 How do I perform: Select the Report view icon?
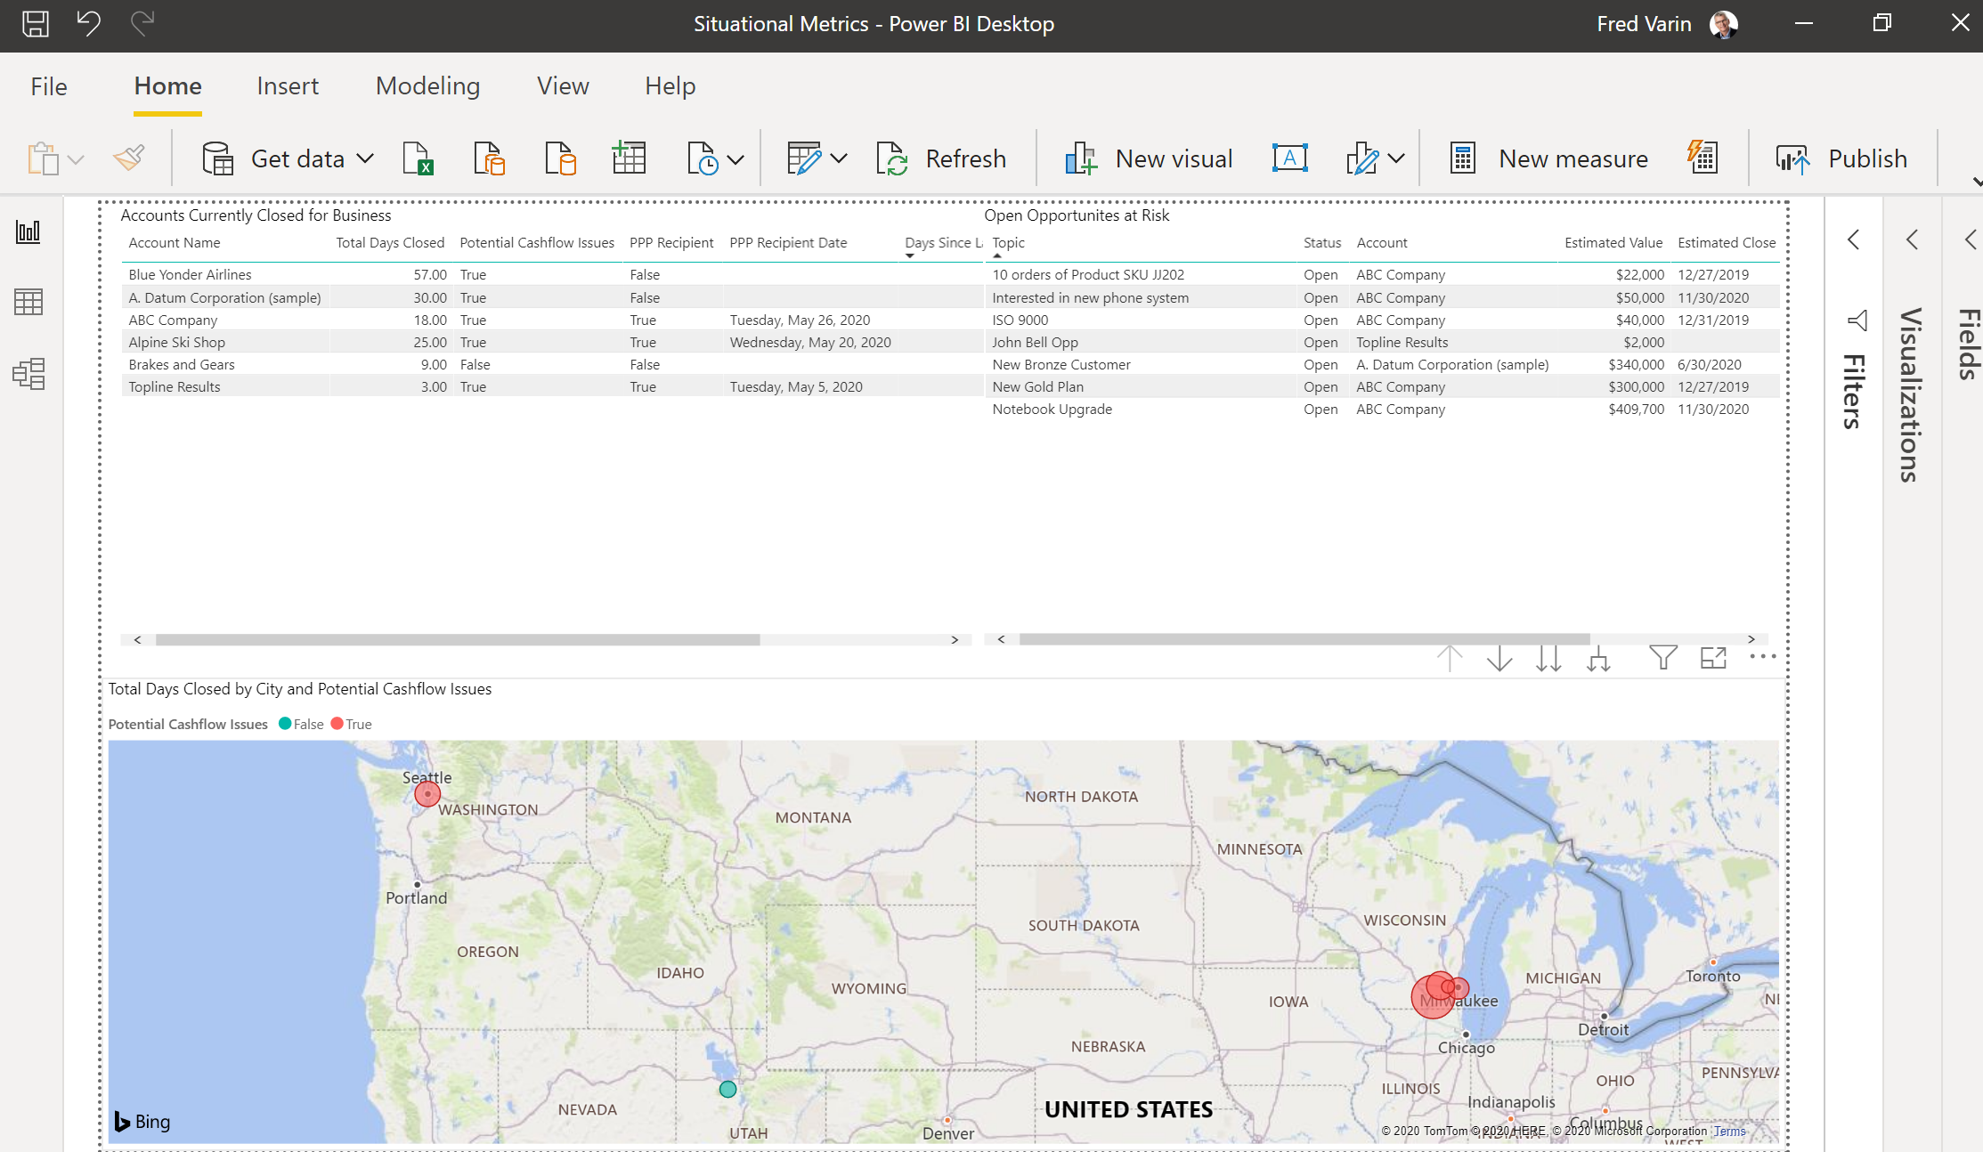(x=28, y=231)
